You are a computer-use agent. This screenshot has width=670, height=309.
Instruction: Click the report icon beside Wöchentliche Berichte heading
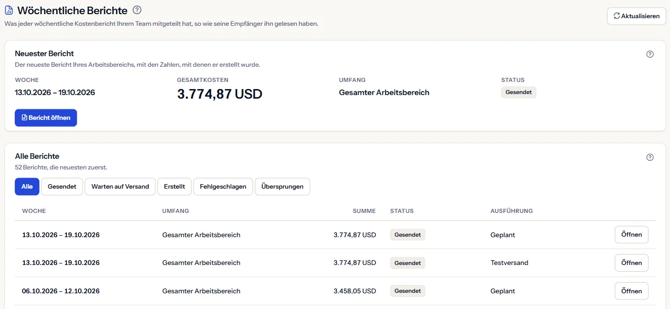tap(9, 10)
